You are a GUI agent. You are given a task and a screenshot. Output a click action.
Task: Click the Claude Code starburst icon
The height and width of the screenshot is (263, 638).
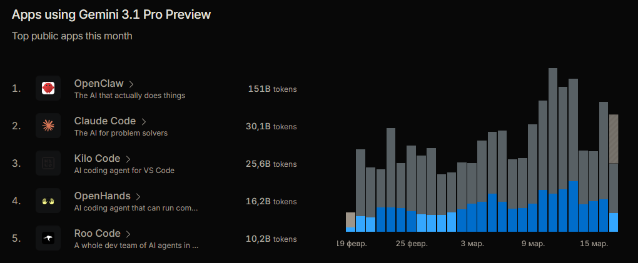(48, 126)
